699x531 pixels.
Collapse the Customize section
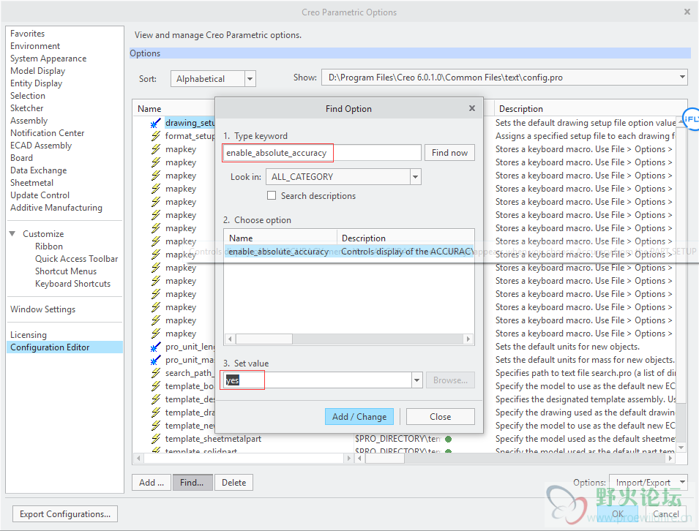(12, 234)
